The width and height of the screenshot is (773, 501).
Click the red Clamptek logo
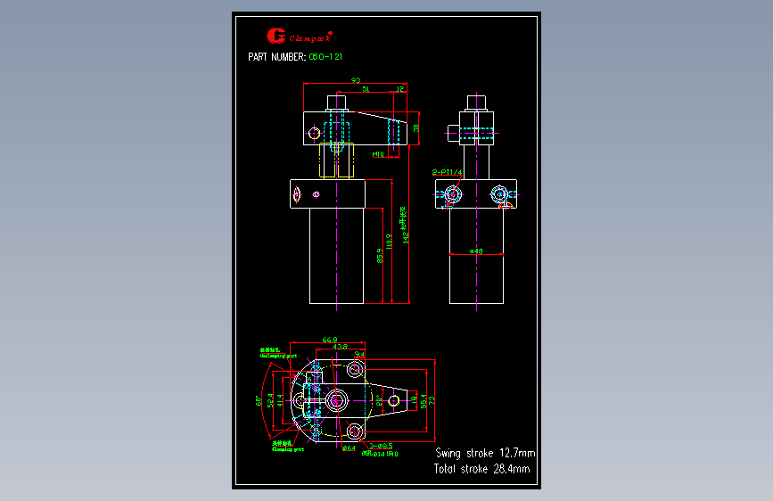(300, 36)
